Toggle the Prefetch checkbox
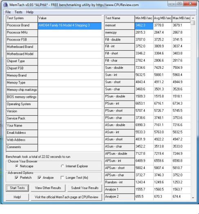Viewport: 199px width, 214px height. [16, 178]
